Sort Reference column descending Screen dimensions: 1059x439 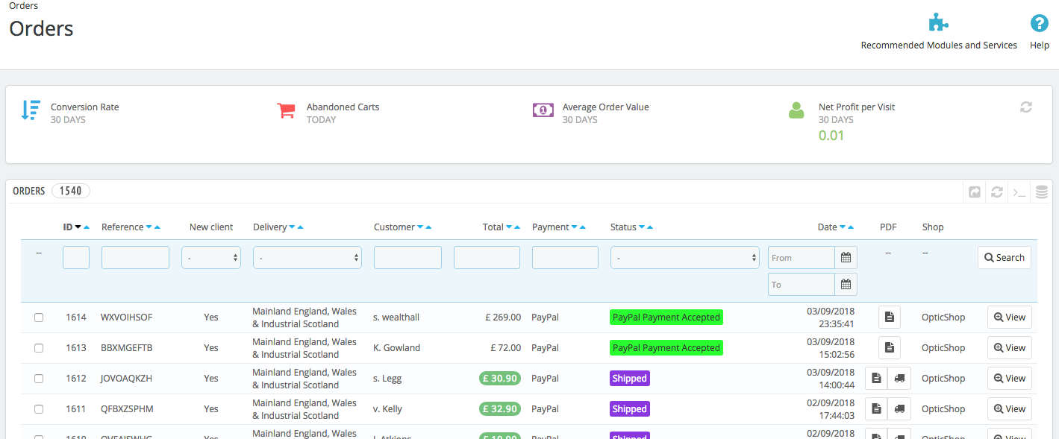(149, 227)
